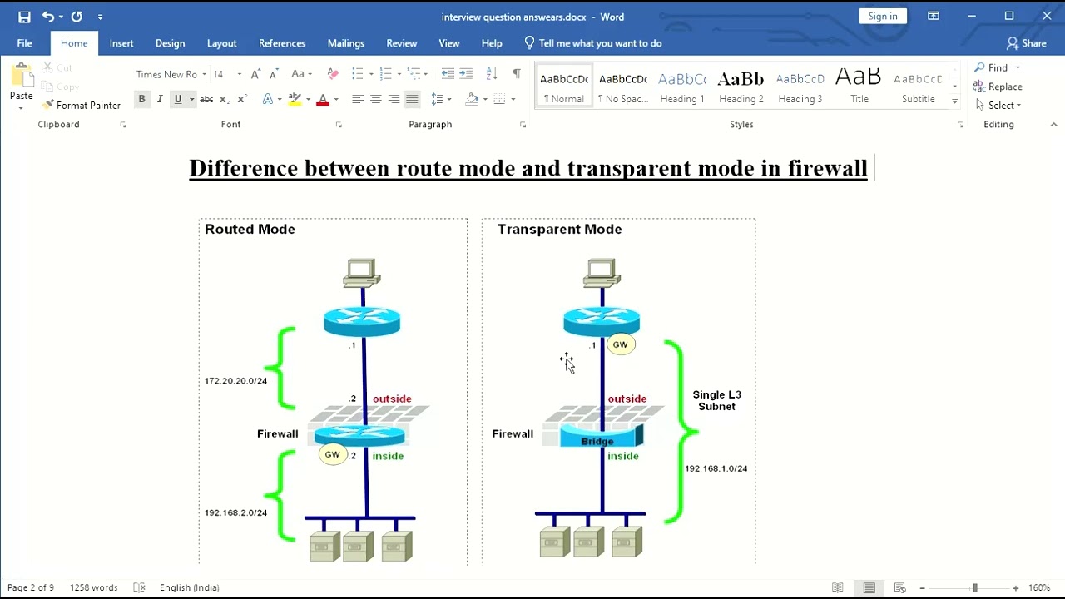
Task: Switch to References tab
Action: [x=282, y=43]
